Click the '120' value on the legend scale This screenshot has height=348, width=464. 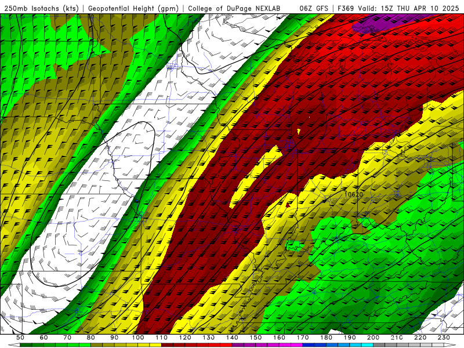pos(185,338)
